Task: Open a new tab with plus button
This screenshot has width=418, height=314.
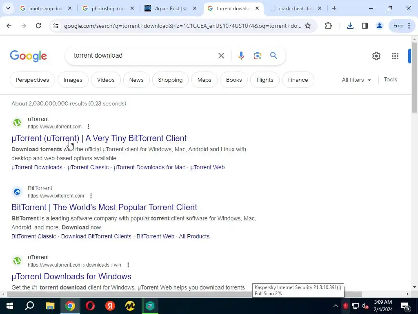Action: [334, 8]
